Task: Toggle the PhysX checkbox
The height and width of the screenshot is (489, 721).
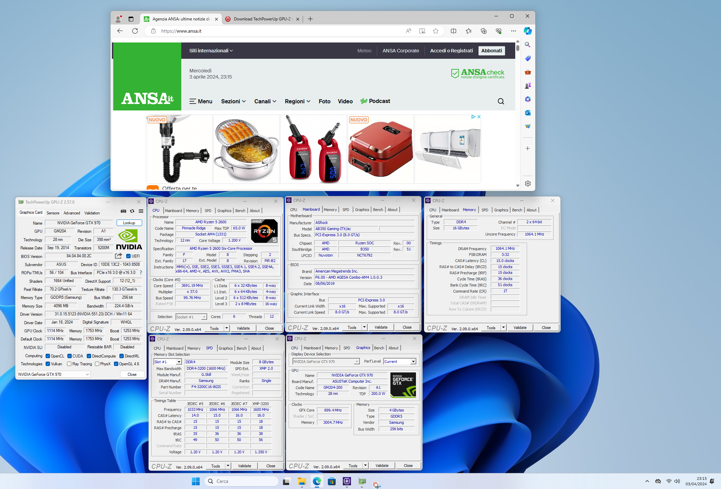Action: tap(97, 364)
